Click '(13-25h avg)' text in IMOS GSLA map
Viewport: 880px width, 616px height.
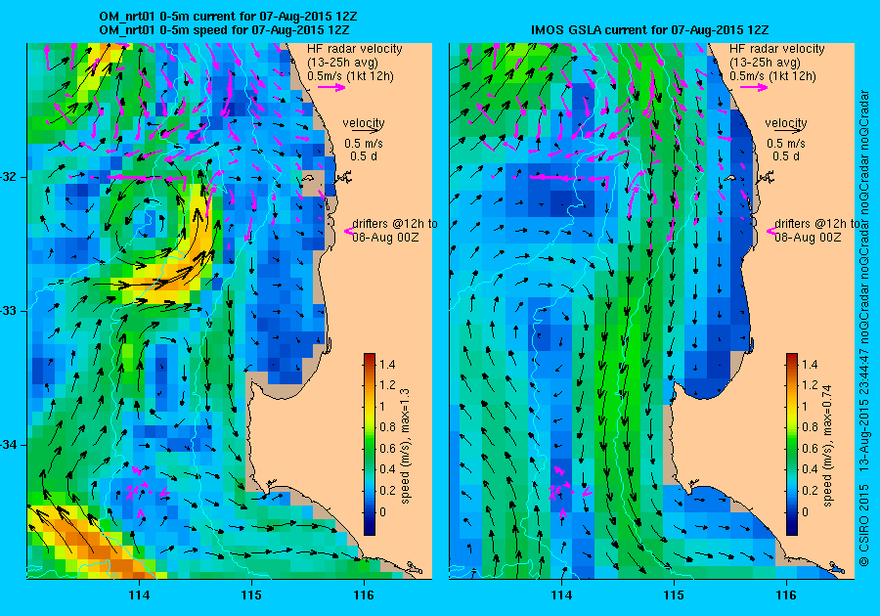click(765, 63)
